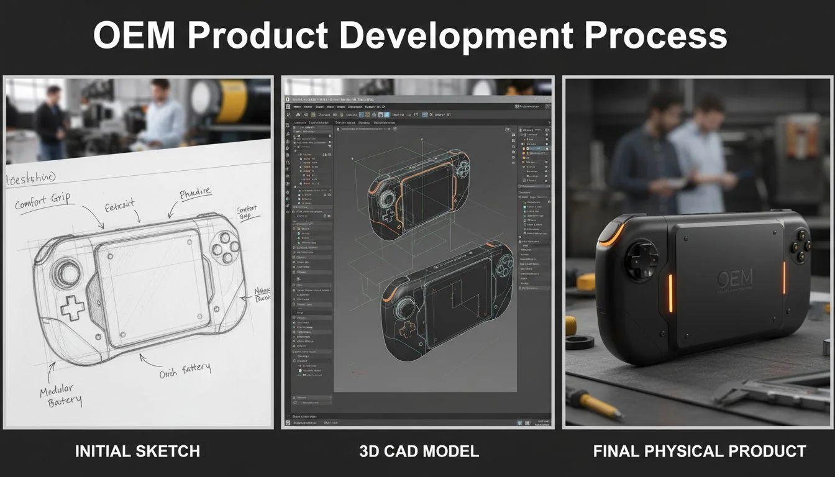This screenshot has width=835, height=477.
Task: Click the app icon in the CAD title bar
Action: pos(288,99)
